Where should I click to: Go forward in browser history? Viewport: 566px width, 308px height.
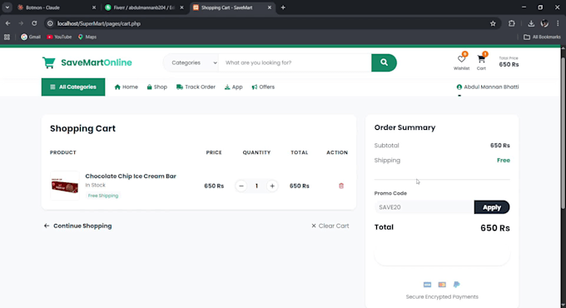click(x=21, y=23)
